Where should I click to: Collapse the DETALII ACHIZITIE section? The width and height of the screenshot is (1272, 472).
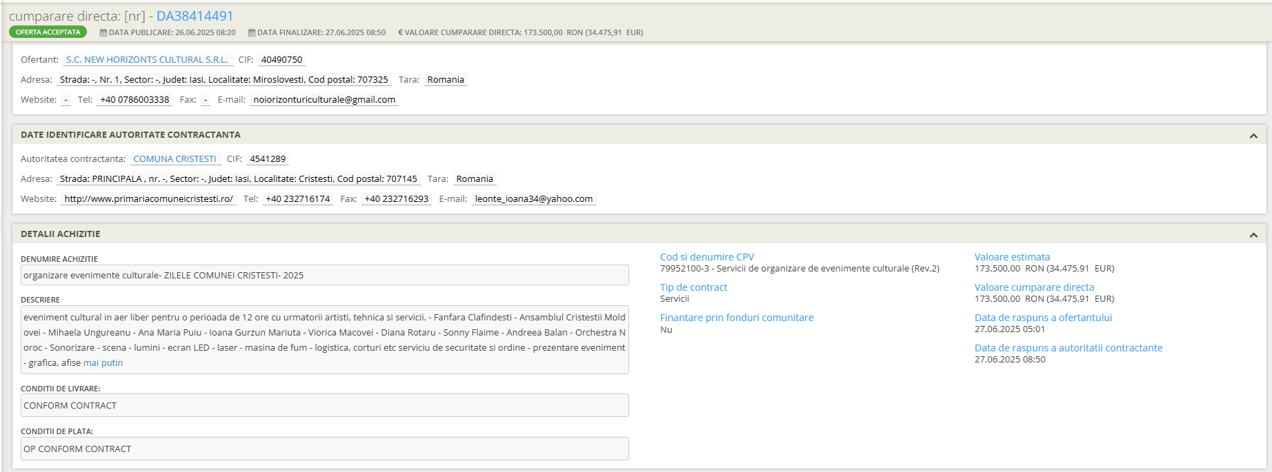click(1253, 235)
